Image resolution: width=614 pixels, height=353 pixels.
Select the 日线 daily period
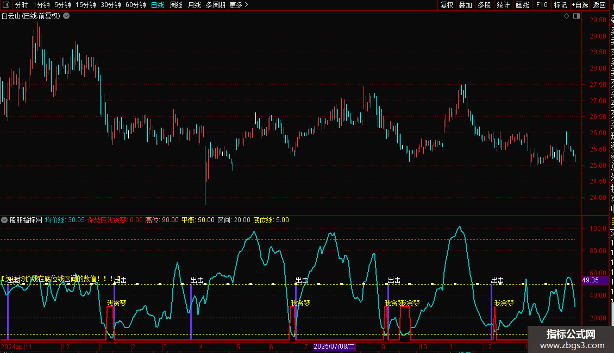[158, 5]
